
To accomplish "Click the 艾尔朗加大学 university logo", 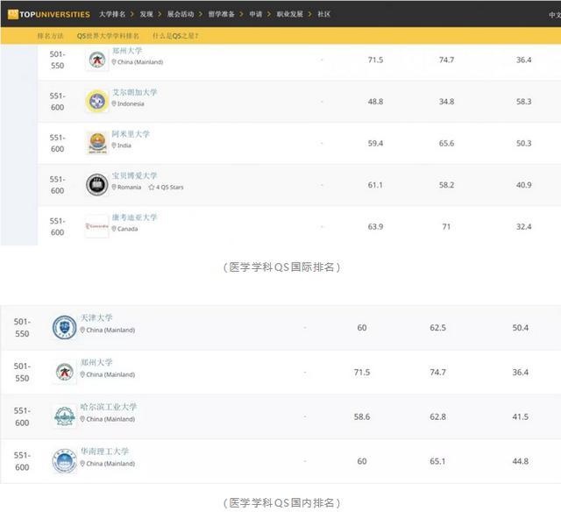I will point(97,102).
